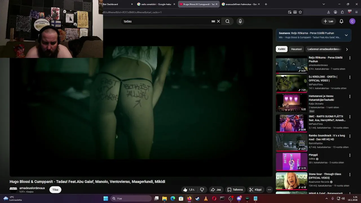Open the purple C account avatar
The height and width of the screenshot is (203, 361).
352,21
